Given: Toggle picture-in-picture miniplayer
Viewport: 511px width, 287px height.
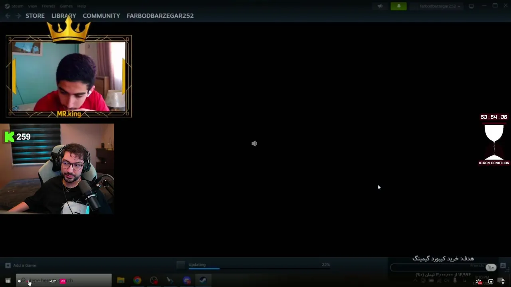Looking at the screenshot, I should tap(491, 281).
